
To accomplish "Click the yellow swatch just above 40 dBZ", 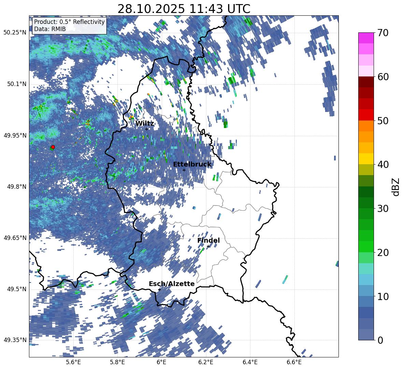I will point(366,159).
